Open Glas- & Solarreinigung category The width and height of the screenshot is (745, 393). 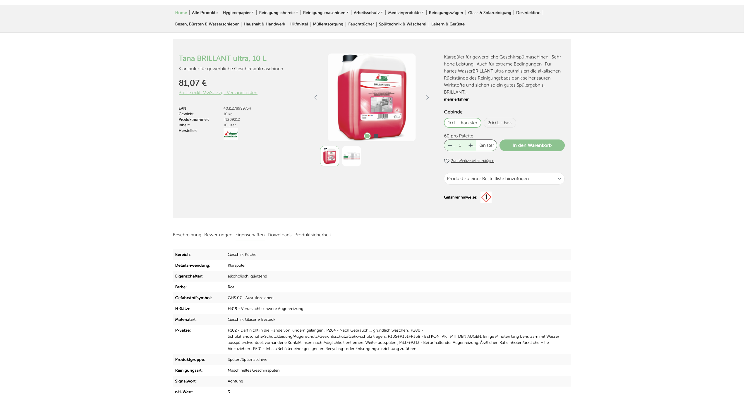click(x=490, y=13)
